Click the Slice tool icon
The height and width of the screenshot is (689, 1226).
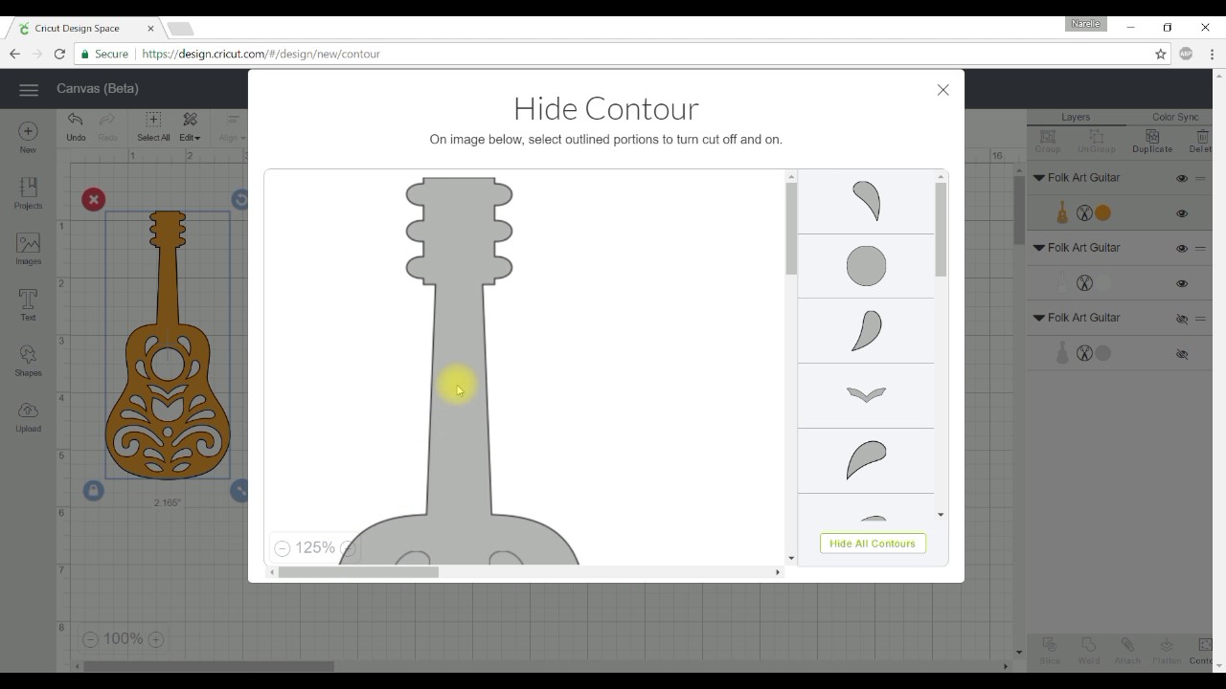pyautogui.click(x=1050, y=651)
